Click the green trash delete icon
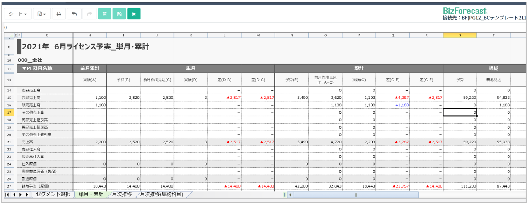The width and height of the screenshot is (527, 204). [104, 14]
